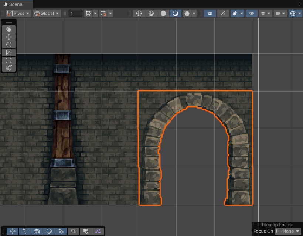Click the scene camera settings icon
Viewport: 303px width, 236px height.
(x=278, y=13)
